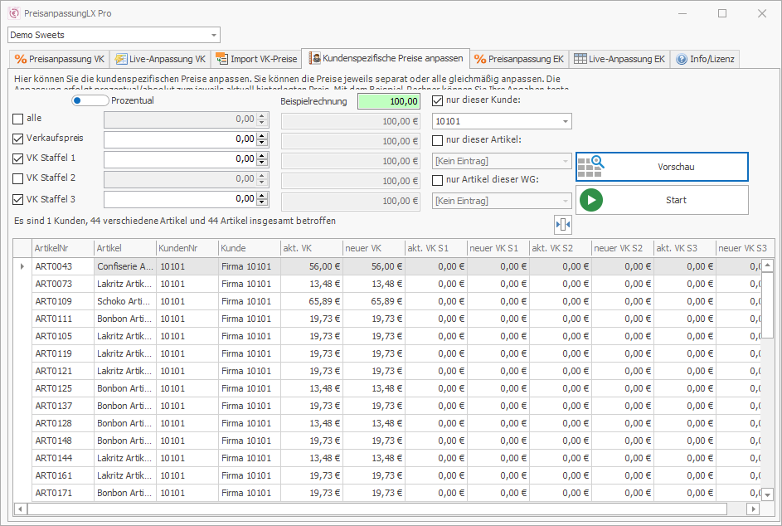Screen dimensions: 782x526
Task: Click the Import VK-Preise tab icon
Action: click(221, 60)
